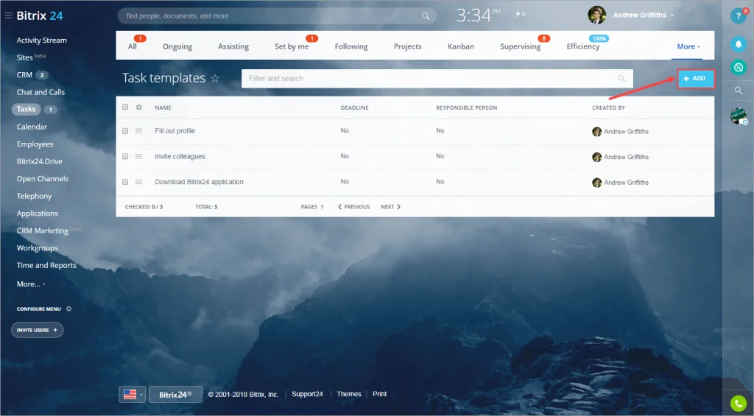The width and height of the screenshot is (754, 416).
Task: Open the Themes link in footer
Action: [x=349, y=395]
